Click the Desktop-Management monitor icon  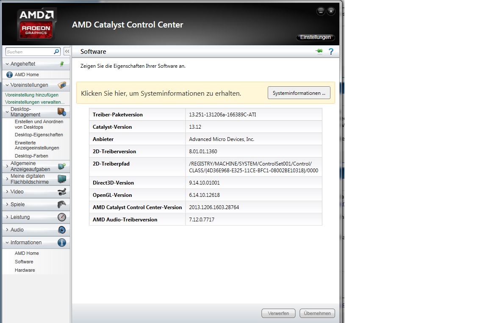point(61,112)
